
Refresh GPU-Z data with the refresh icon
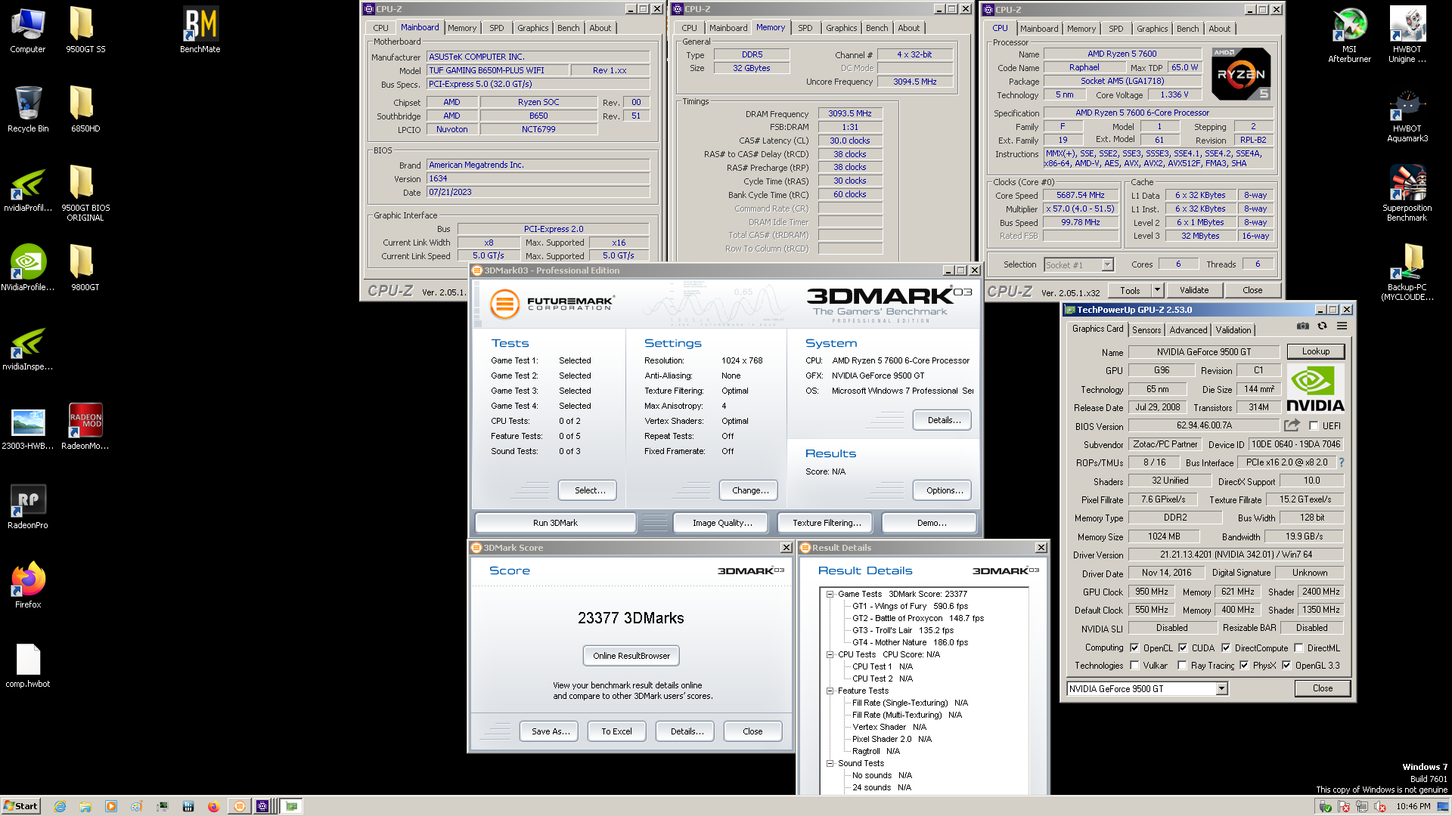[1322, 326]
